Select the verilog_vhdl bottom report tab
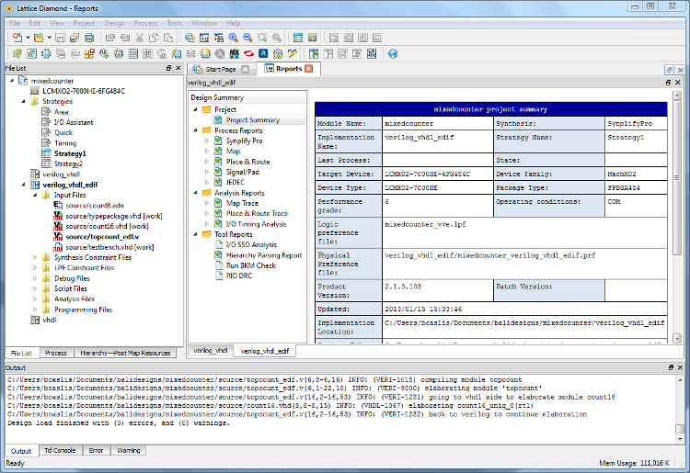The width and height of the screenshot is (690, 473). click(x=211, y=351)
